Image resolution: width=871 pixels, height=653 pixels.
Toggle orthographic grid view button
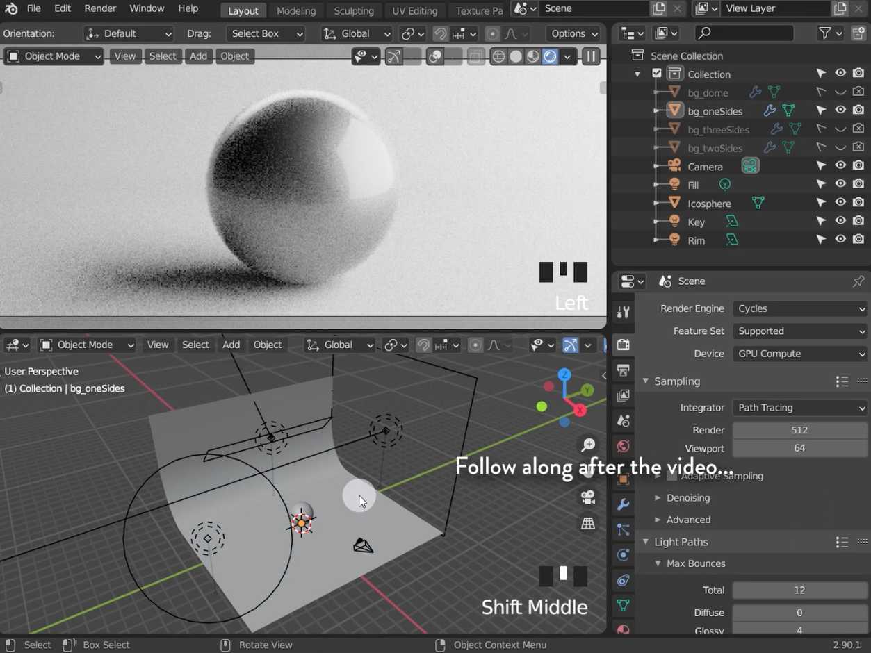[588, 523]
